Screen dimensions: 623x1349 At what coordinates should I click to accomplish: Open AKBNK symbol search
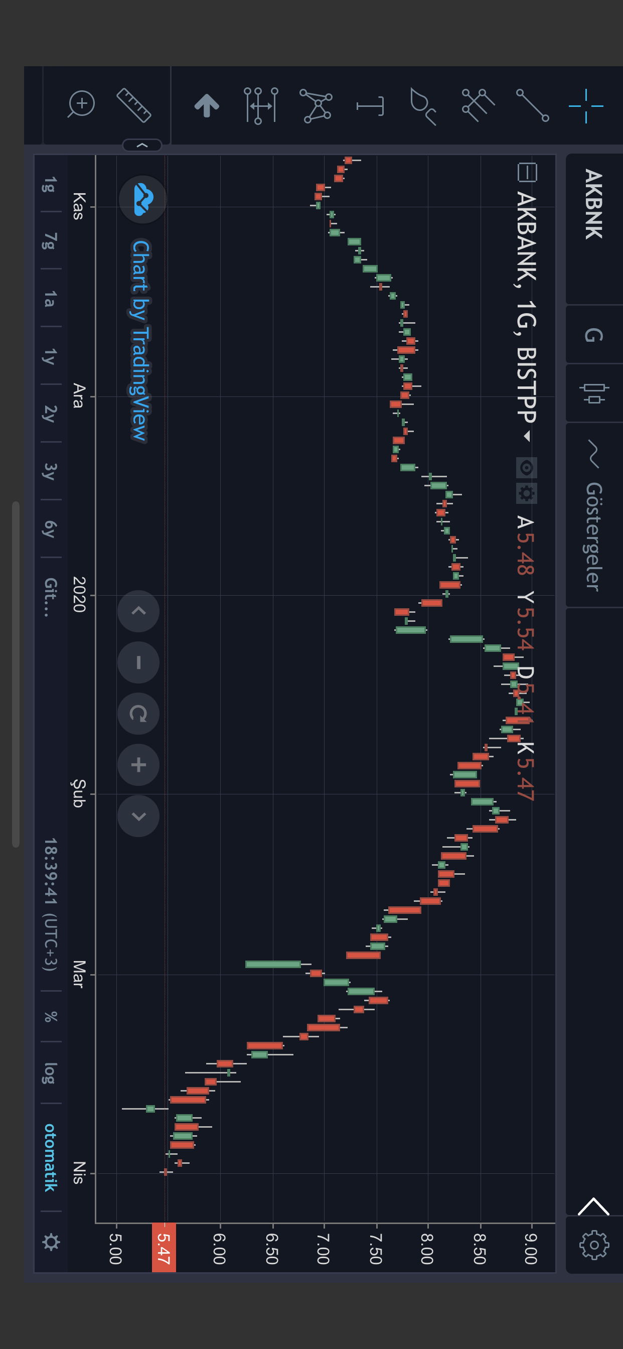[x=594, y=229]
